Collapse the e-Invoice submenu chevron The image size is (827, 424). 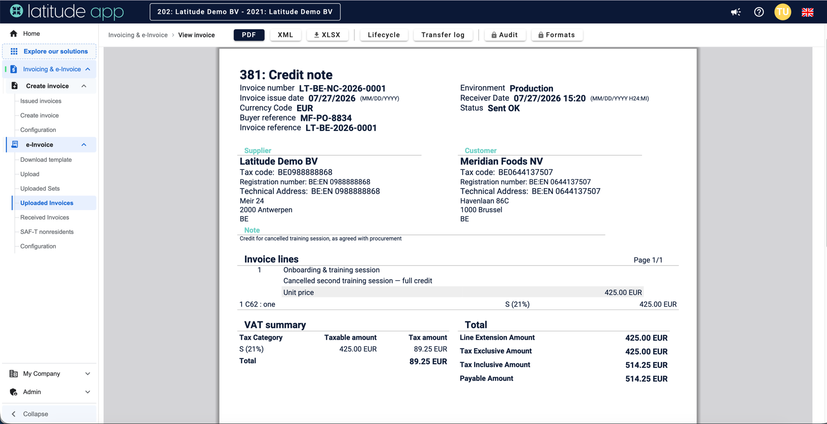click(84, 145)
